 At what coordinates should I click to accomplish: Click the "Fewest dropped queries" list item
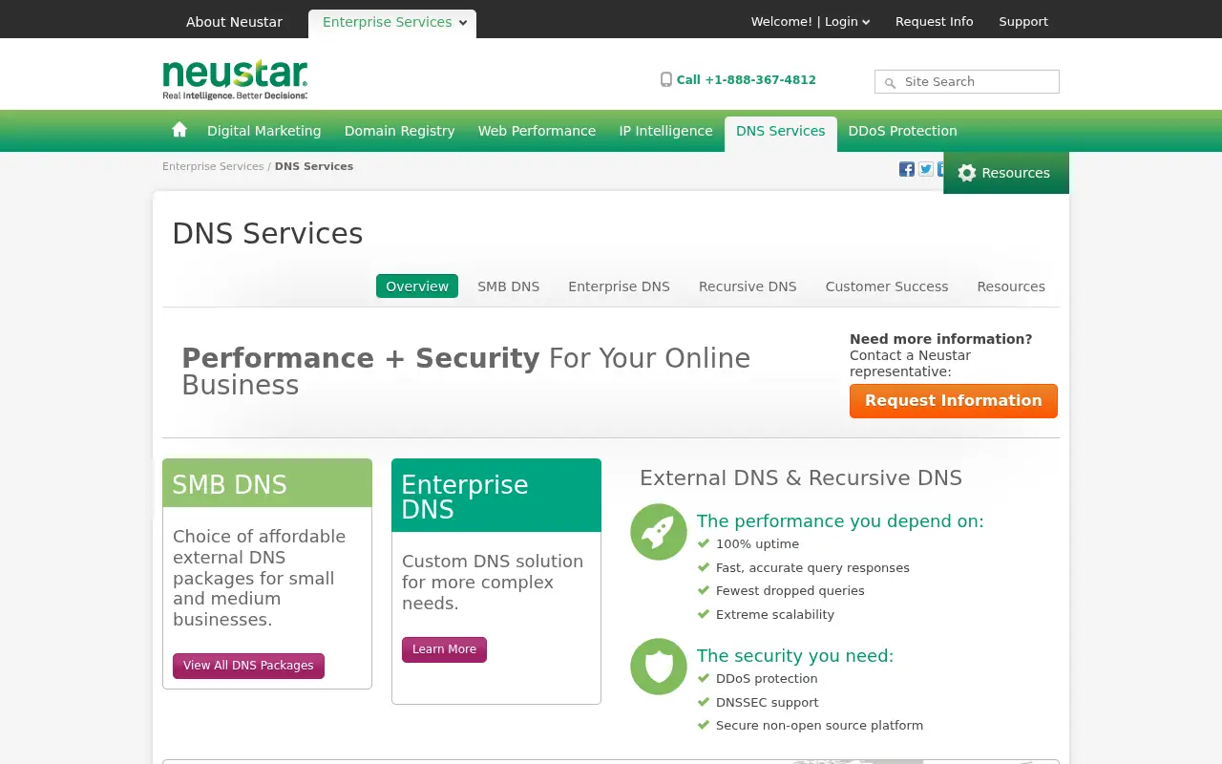coord(790,591)
